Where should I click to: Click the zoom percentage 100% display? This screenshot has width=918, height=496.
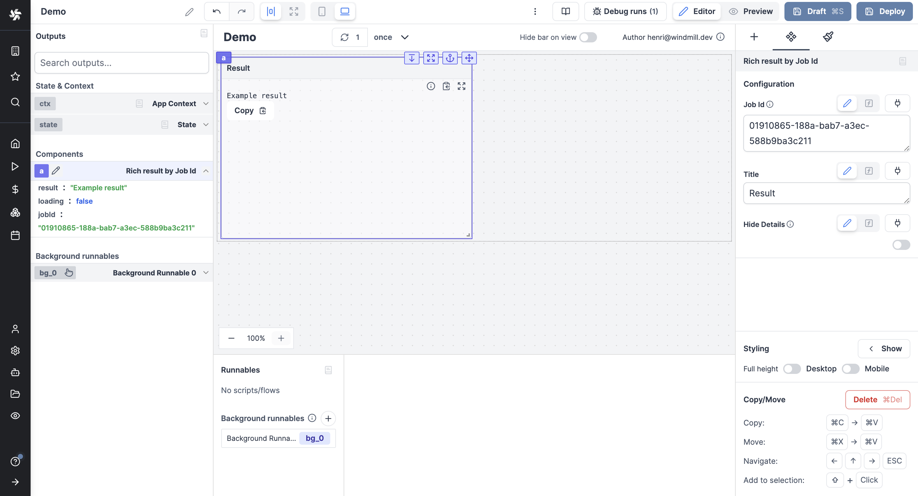tap(255, 339)
